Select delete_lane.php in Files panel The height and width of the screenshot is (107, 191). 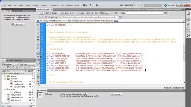pos(17,97)
